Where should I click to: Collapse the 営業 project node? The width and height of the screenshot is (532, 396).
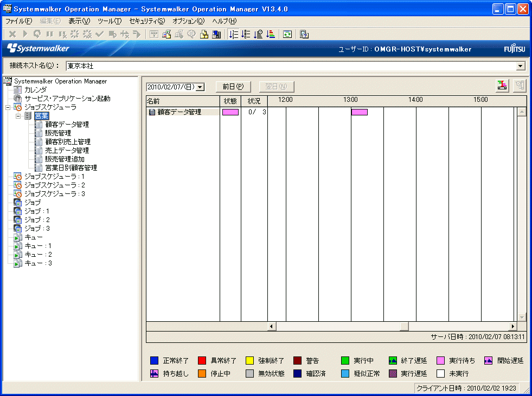click(x=18, y=116)
